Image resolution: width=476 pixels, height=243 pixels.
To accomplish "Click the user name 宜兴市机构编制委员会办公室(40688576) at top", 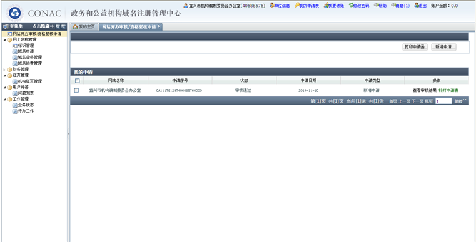I will pyautogui.click(x=227, y=6).
